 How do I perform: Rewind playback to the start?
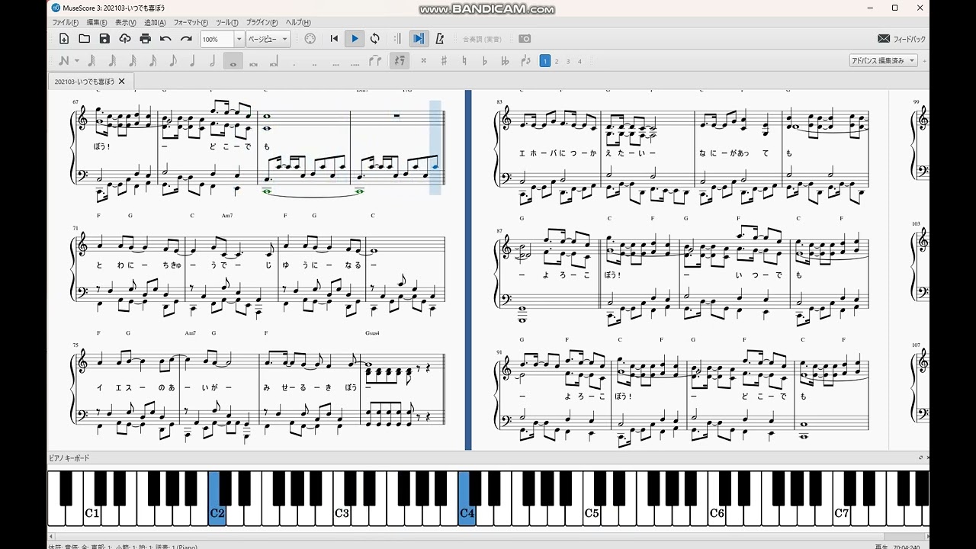click(x=334, y=39)
